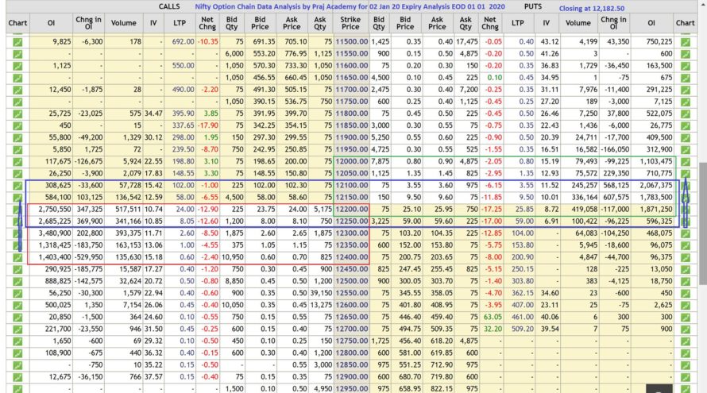The height and width of the screenshot is (393, 707).
Task: Open puts chart icon for 11850.00 strike row
Action: coord(686,125)
